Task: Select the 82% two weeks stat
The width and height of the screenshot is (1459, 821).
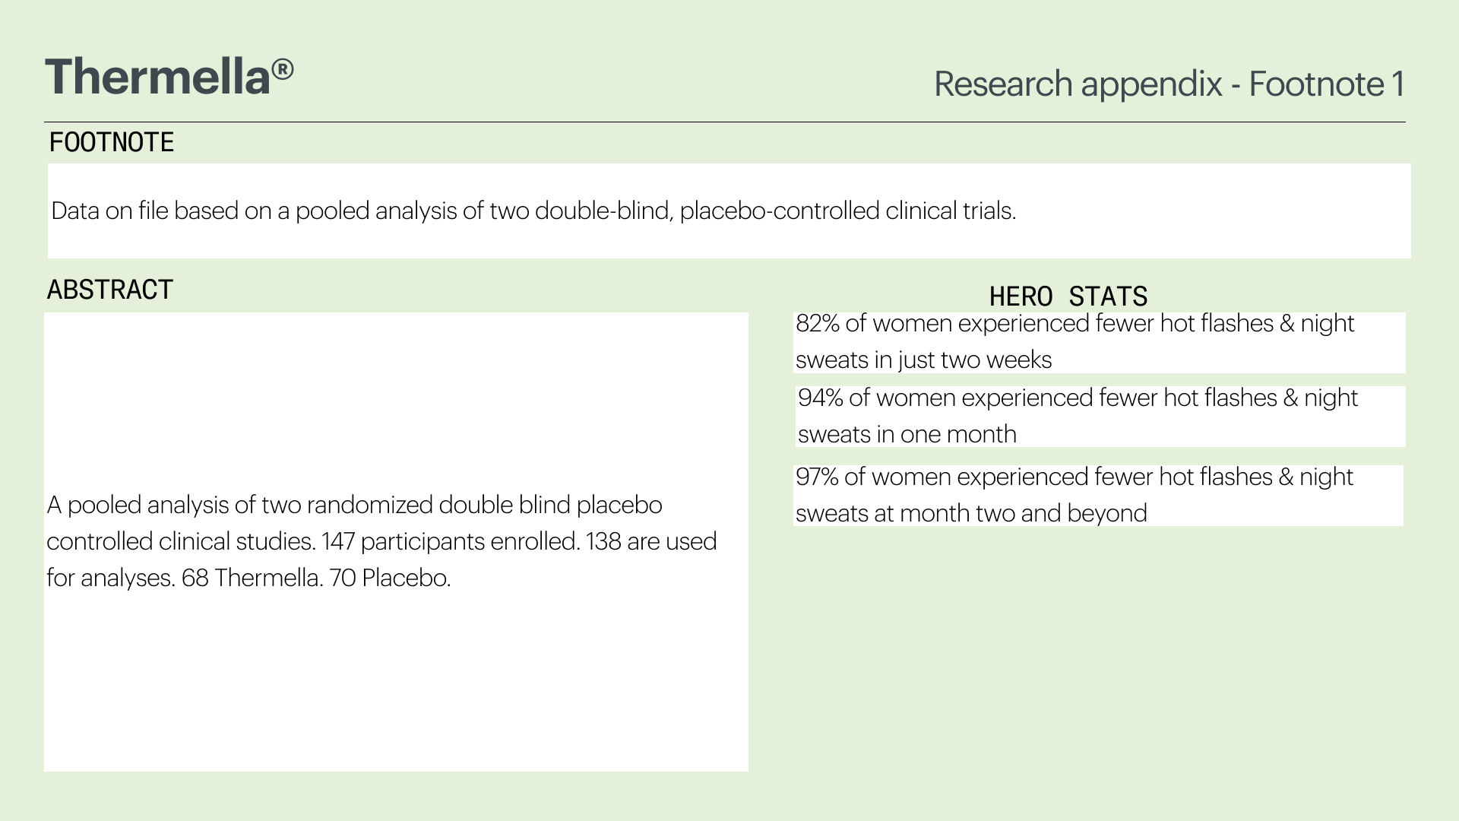Action: coord(1074,341)
